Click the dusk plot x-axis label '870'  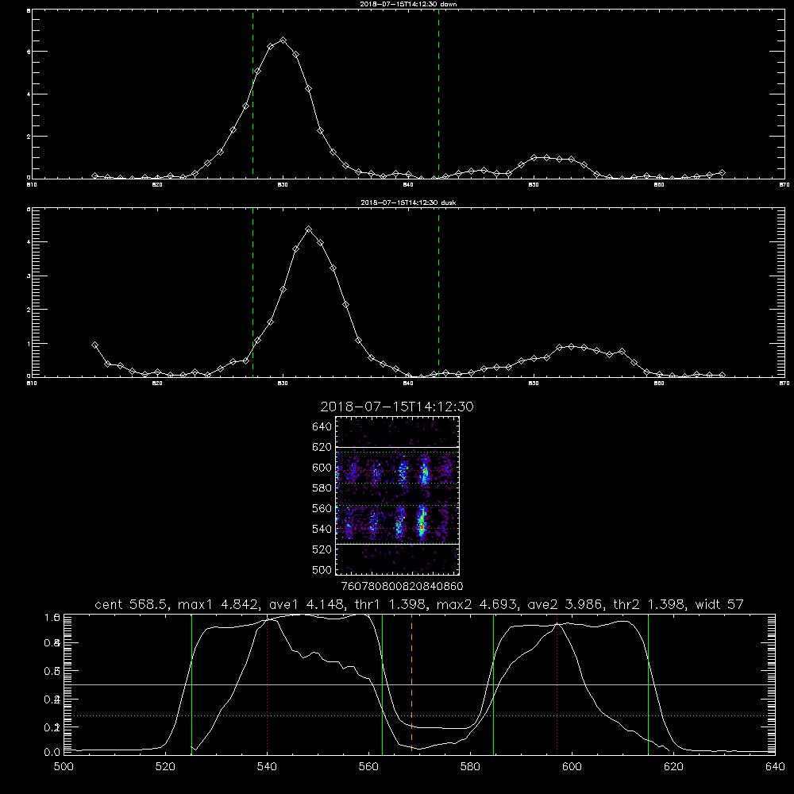[x=784, y=384]
